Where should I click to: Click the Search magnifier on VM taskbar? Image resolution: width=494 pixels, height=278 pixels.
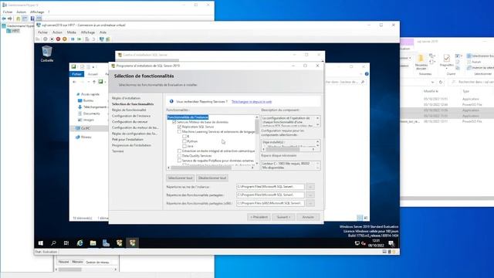[x=53, y=243]
